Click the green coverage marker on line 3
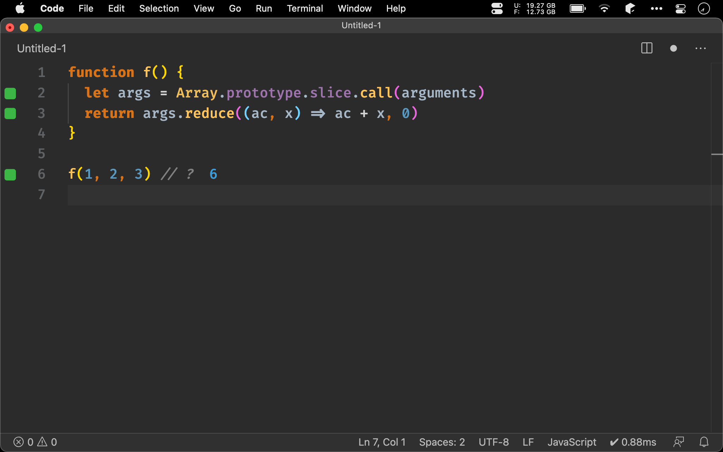This screenshot has height=452, width=723. coord(10,113)
